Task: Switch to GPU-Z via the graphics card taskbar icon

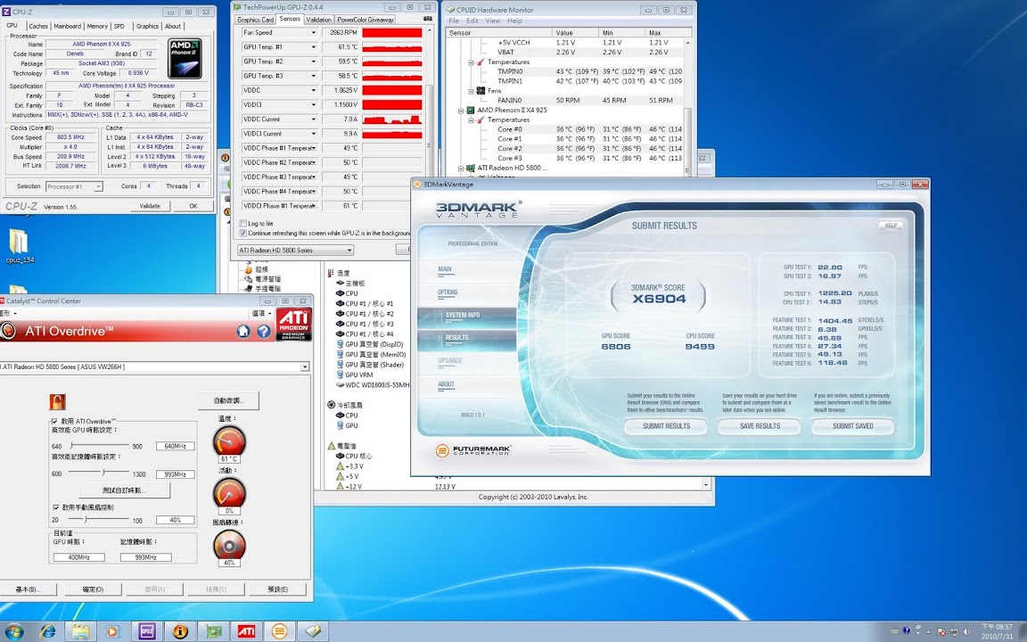Action: coord(214,631)
